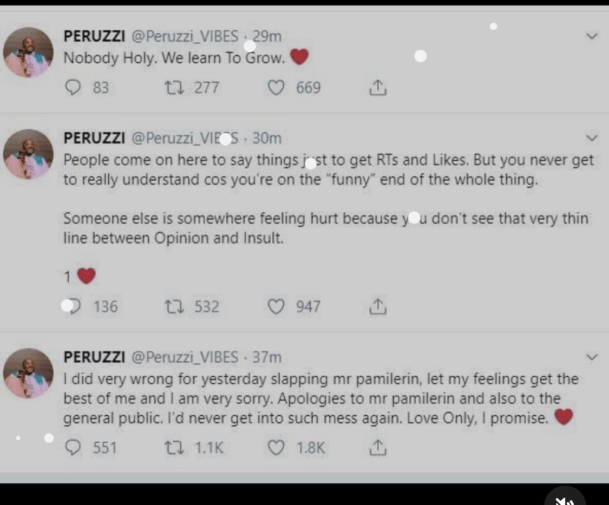Share the "Opinion and Insult" tweet

[377, 307]
